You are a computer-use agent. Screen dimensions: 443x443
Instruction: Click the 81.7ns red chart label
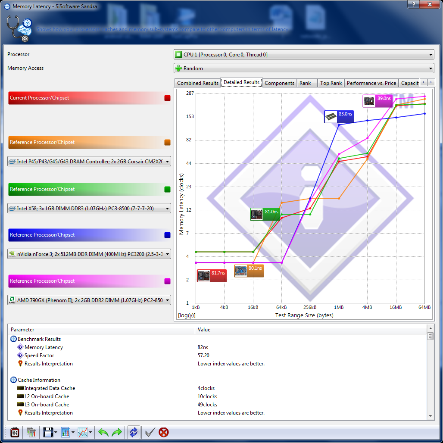pos(212,276)
